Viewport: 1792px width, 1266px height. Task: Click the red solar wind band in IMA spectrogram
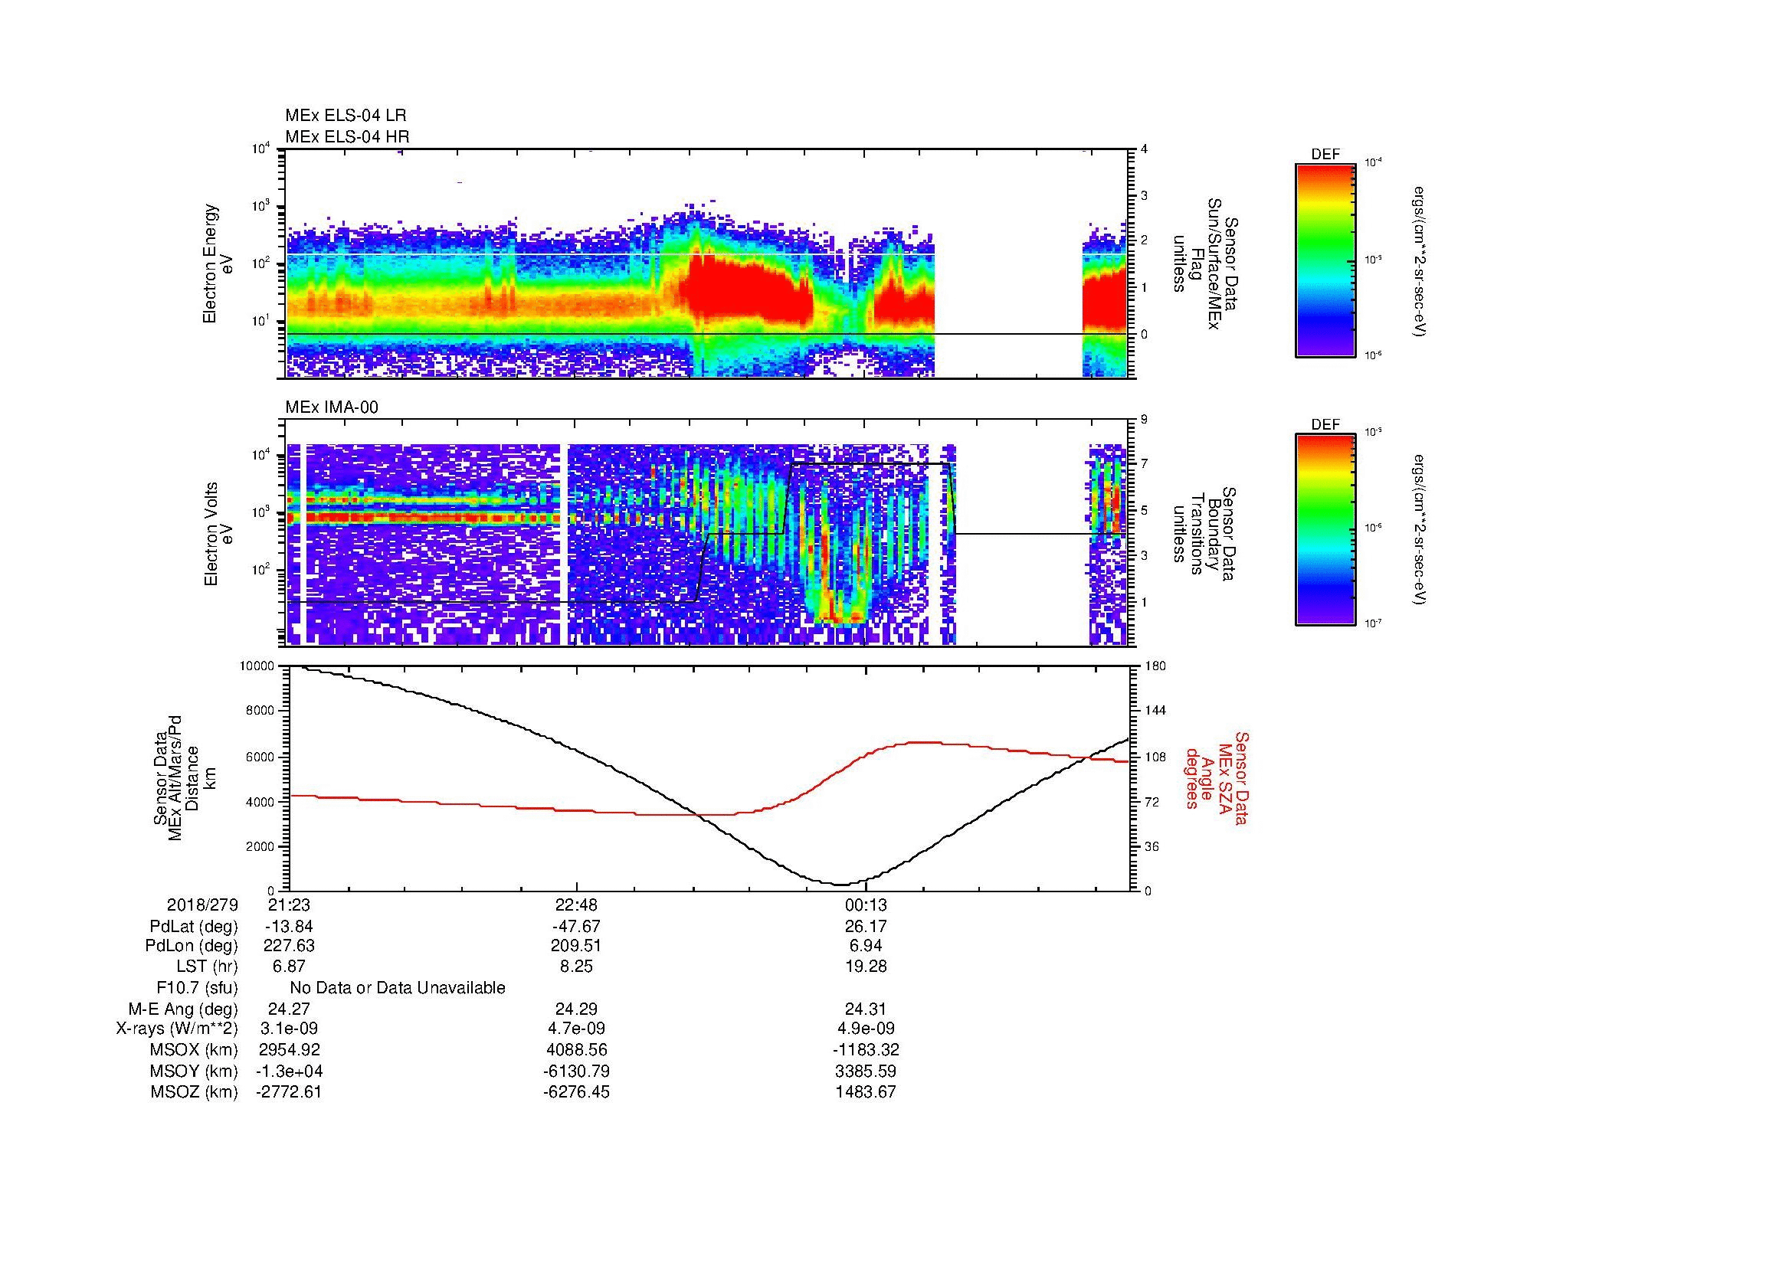[425, 517]
